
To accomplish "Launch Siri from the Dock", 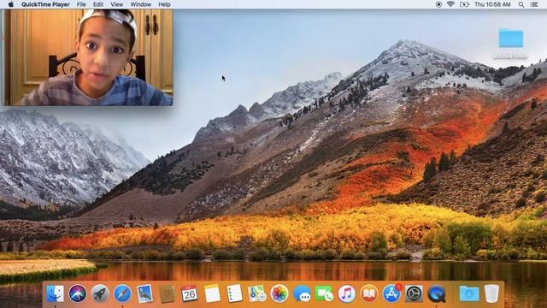I will tap(78, 293).
